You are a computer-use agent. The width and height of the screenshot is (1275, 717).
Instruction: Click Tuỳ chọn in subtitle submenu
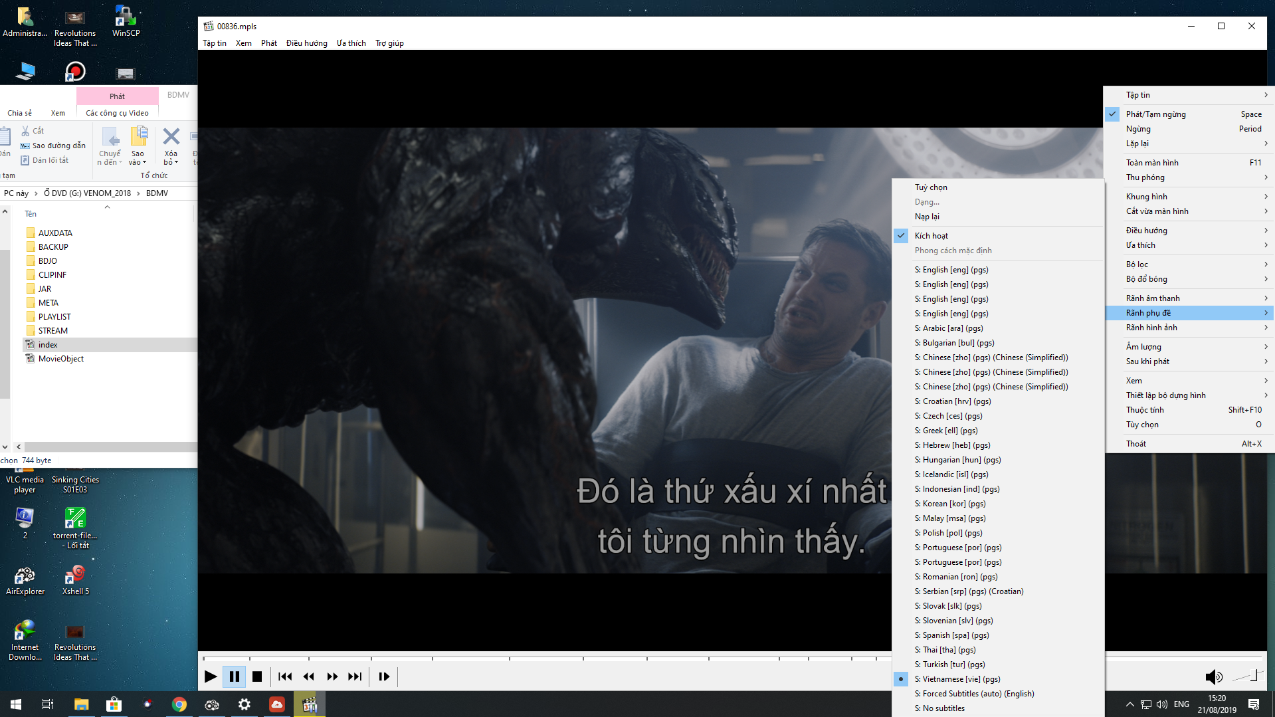pyautogui.click(x=998, y=187)
